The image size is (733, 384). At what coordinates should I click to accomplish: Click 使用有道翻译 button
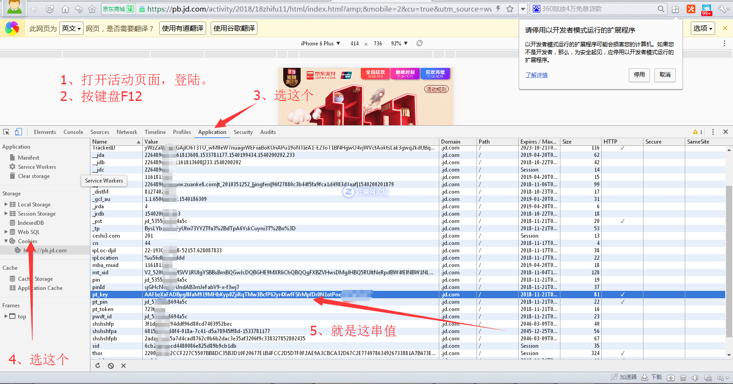click(x=183, y=28)
